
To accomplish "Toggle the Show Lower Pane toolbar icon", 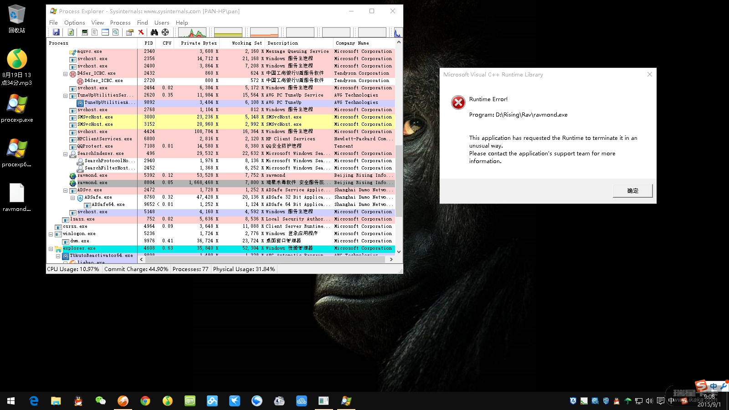I will pyautogui.click(x=105, y=32).
